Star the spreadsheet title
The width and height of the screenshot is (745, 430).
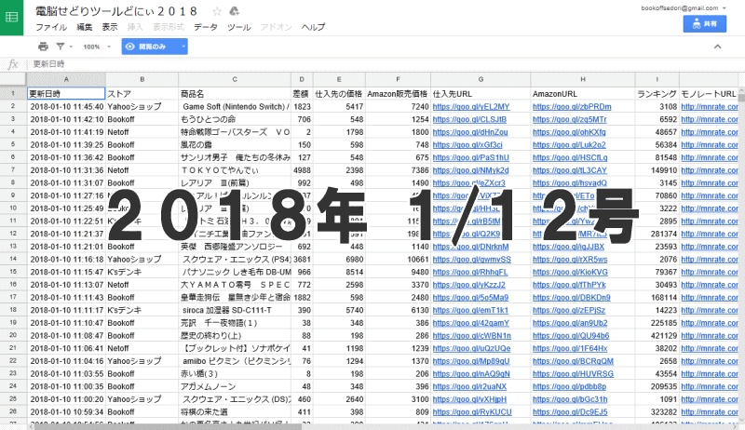point(217,11)
